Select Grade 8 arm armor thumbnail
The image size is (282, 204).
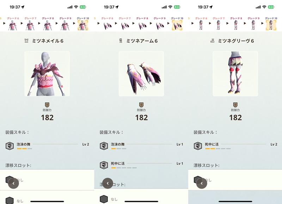click(x=142, y=26)
